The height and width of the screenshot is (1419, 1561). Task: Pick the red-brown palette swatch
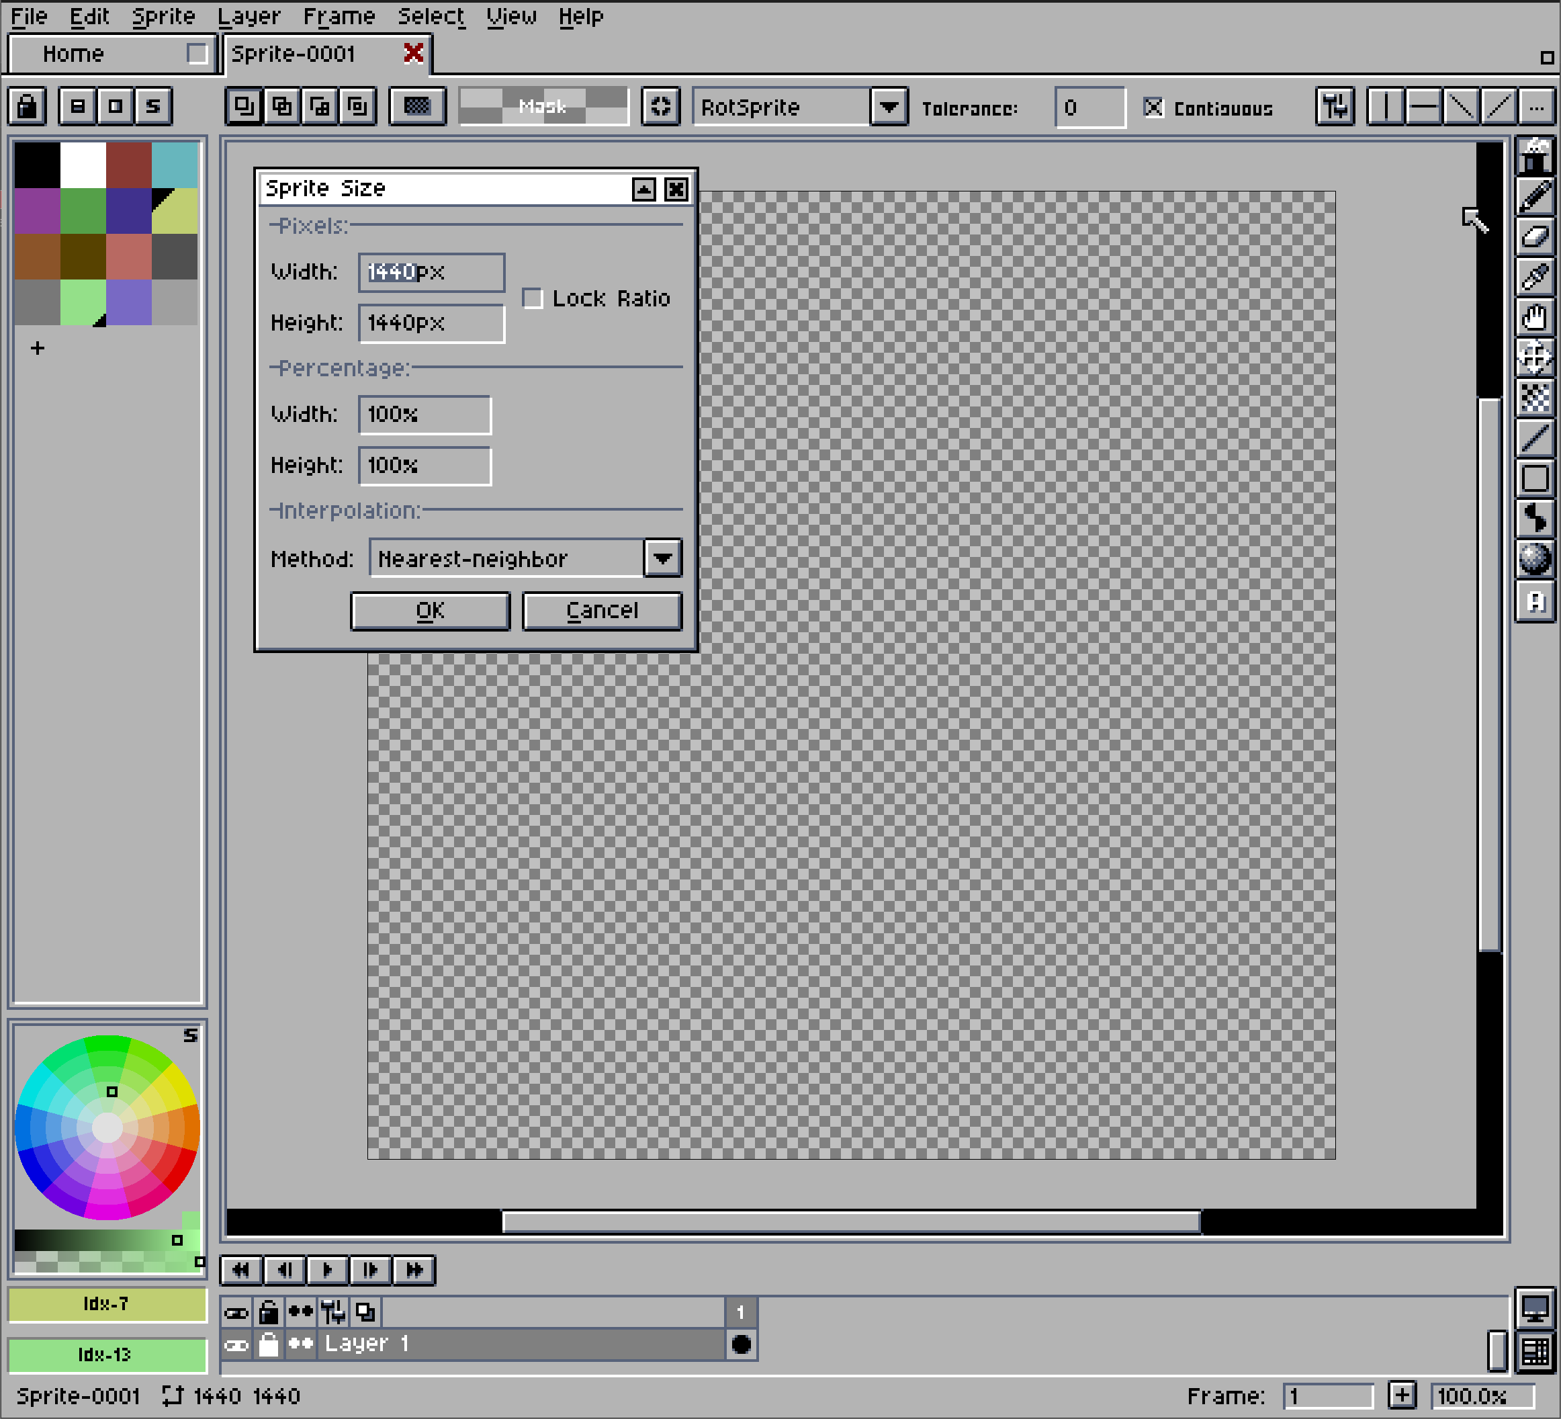[128, 165]
